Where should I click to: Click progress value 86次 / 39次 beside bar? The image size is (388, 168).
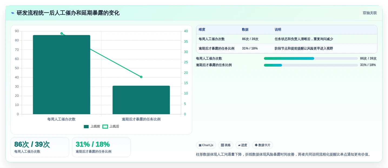pos(368,58)
